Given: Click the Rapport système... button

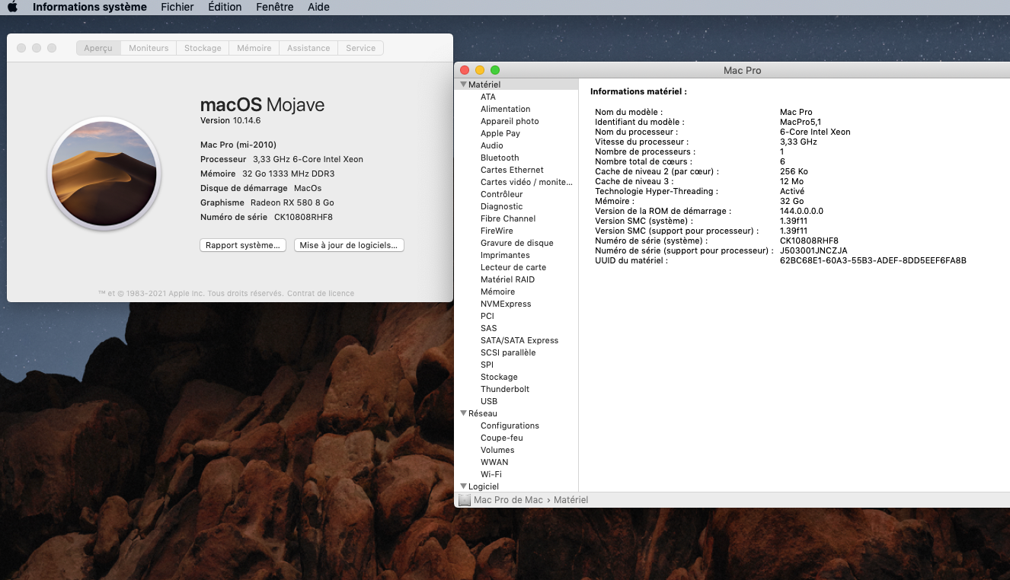Looking at the screenshot, I should click(244, 245).
